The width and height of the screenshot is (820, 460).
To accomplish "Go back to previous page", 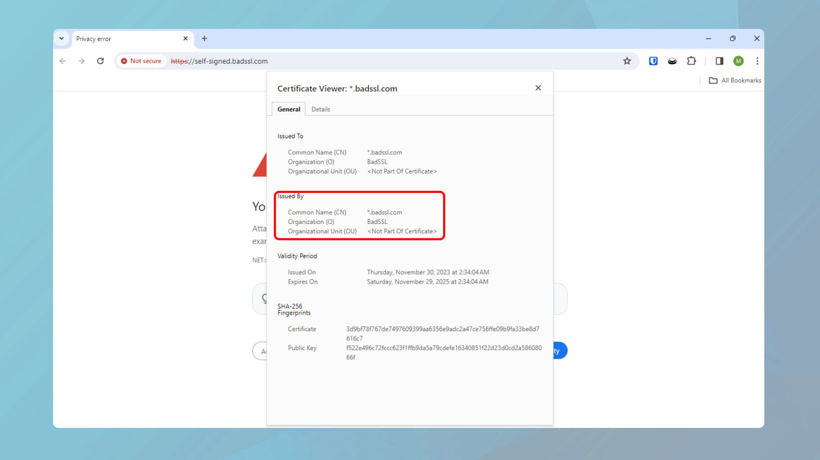I will 63,61.
